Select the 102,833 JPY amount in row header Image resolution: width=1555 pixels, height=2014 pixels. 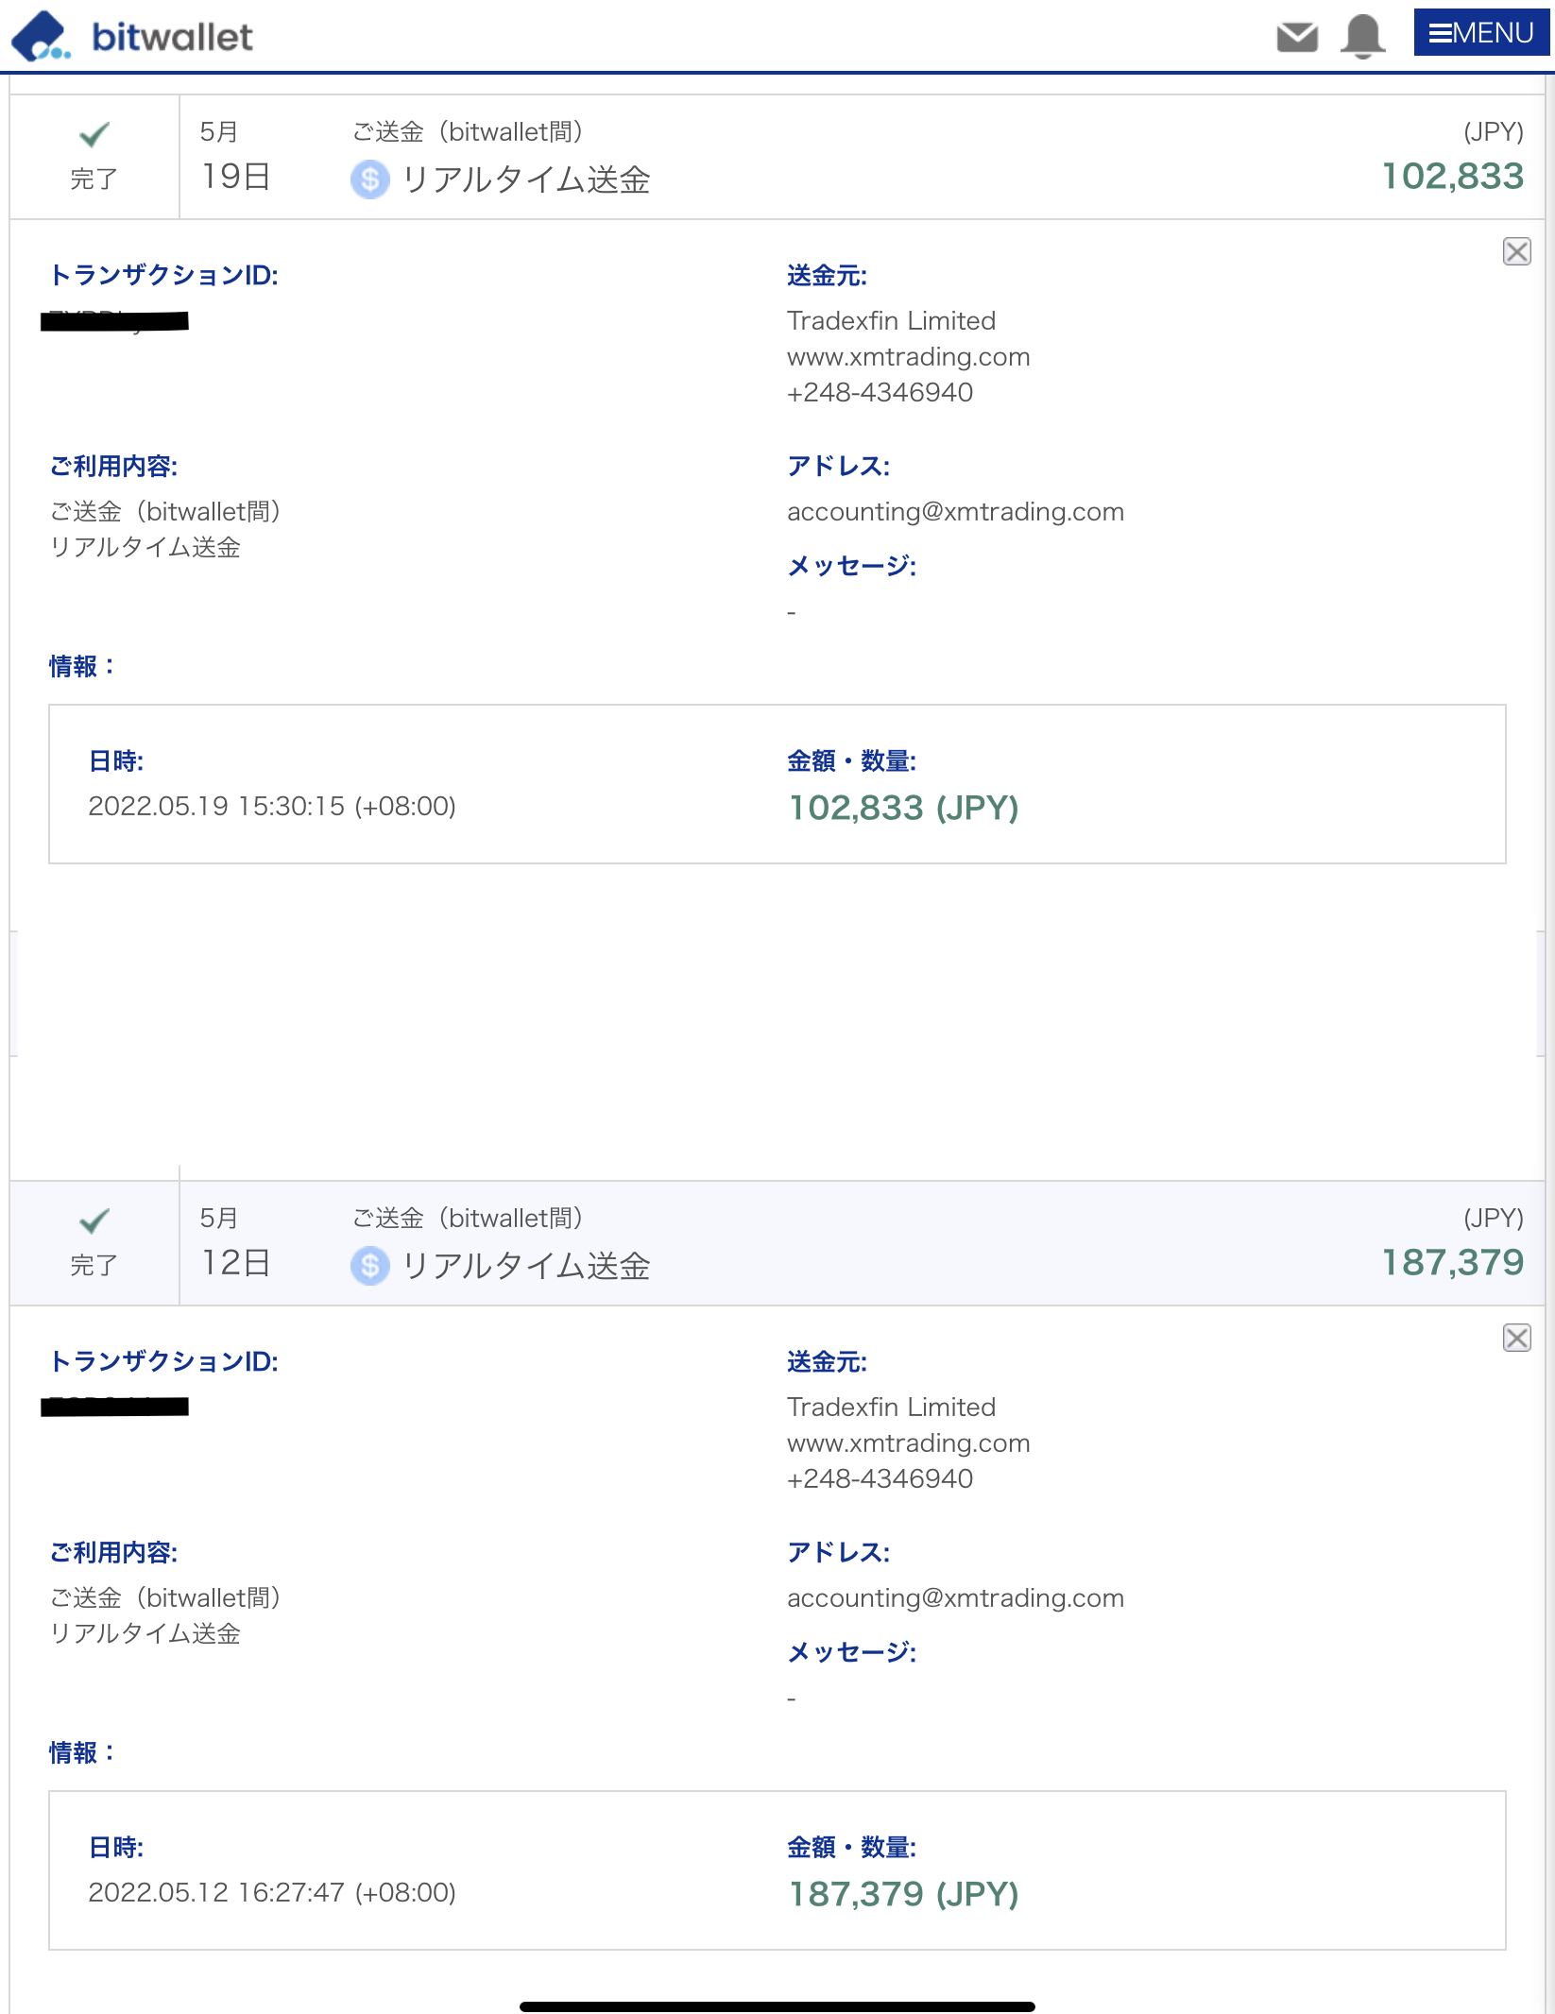pyautogui.click(x=1453, y=177)
